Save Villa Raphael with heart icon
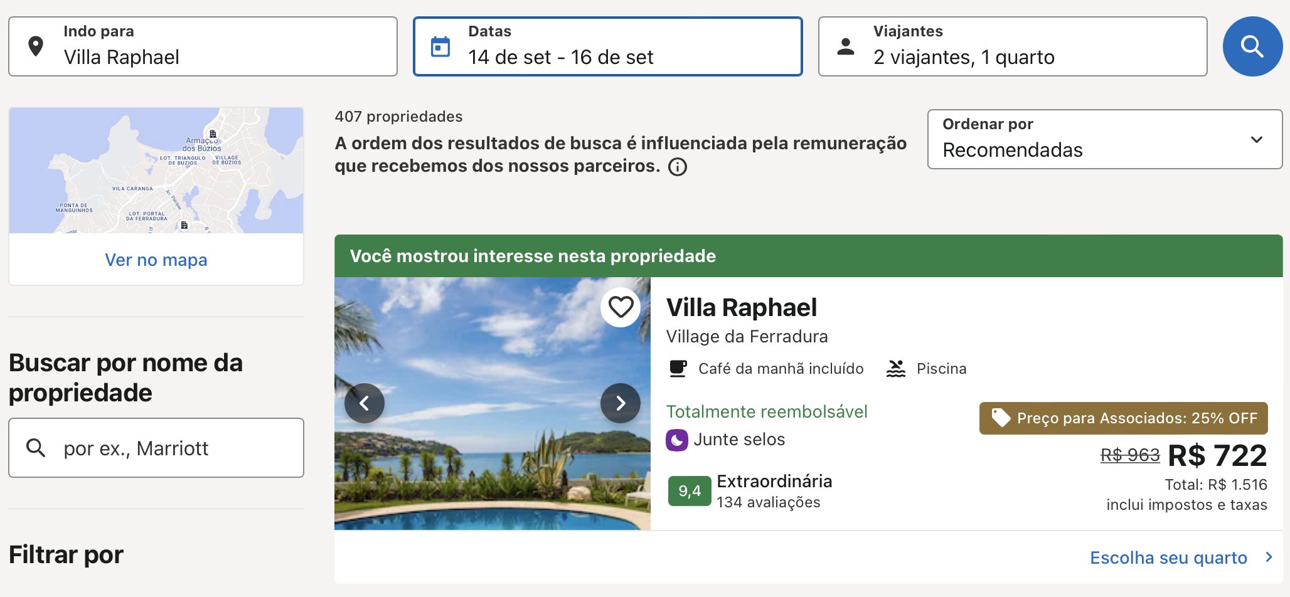The image size is (1290, 597). tap(621, 307)
